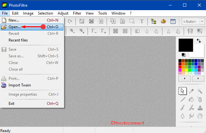Click the single drop Soften icon

(147, 31)
